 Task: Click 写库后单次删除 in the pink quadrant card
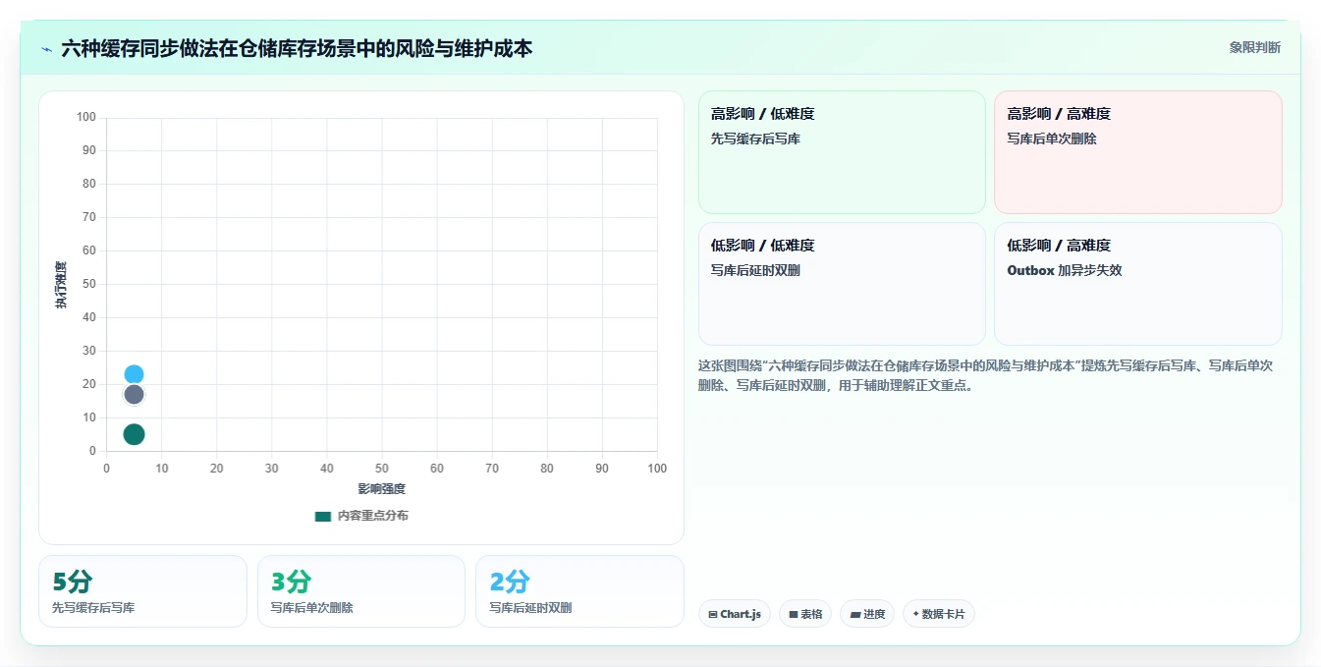pyautogui.click(x=1052, y=139)
